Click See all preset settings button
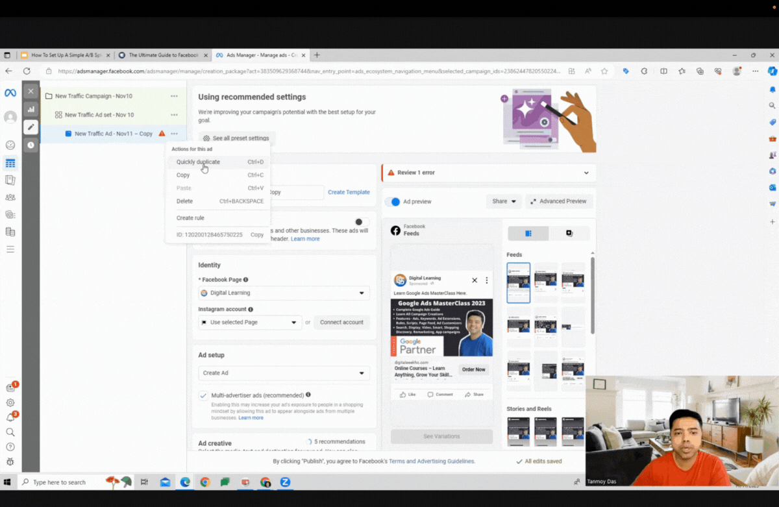This screenshot has height=507, width=779. point(236,138)
